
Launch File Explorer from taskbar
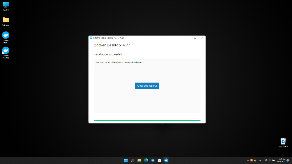point(140,160)
